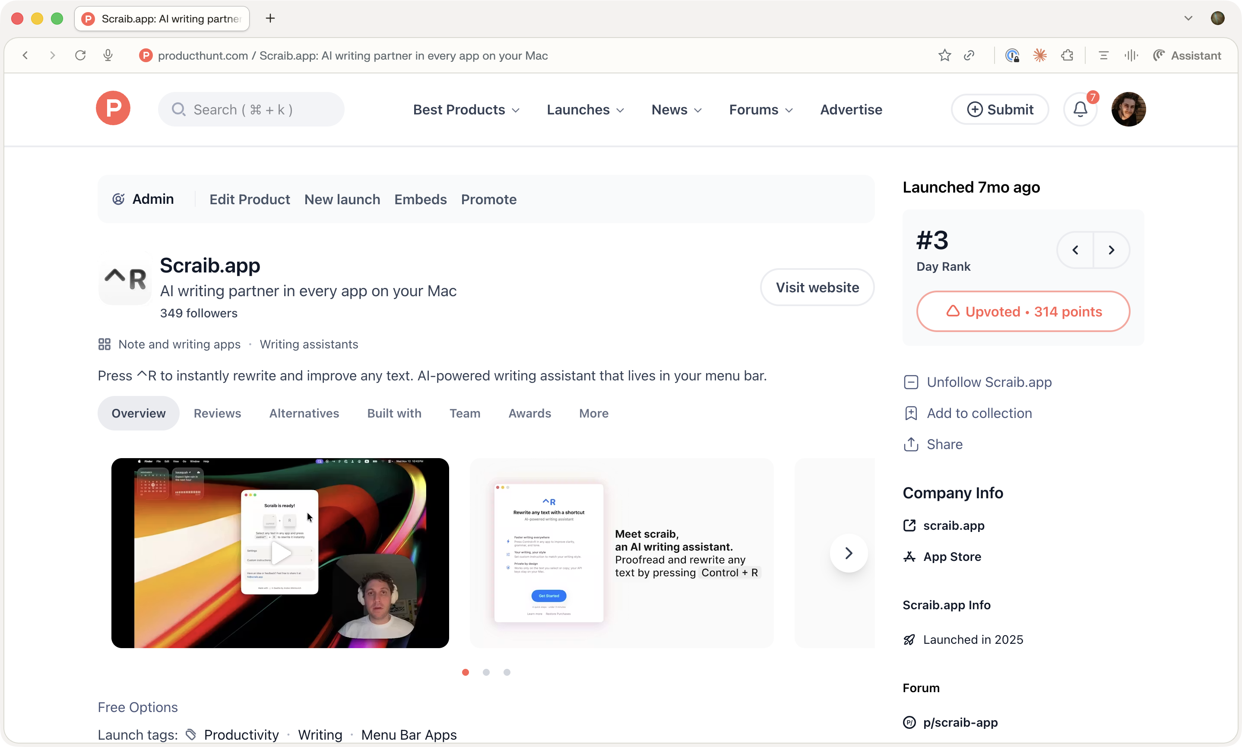Switch to the Alternatives tab

(304, 413)
